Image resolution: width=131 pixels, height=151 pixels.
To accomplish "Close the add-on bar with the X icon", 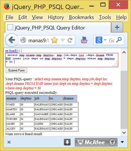I will pyautogui.click(x=9, y=142).
